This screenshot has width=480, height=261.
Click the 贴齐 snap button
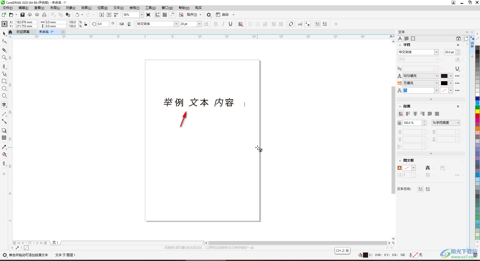192,15
